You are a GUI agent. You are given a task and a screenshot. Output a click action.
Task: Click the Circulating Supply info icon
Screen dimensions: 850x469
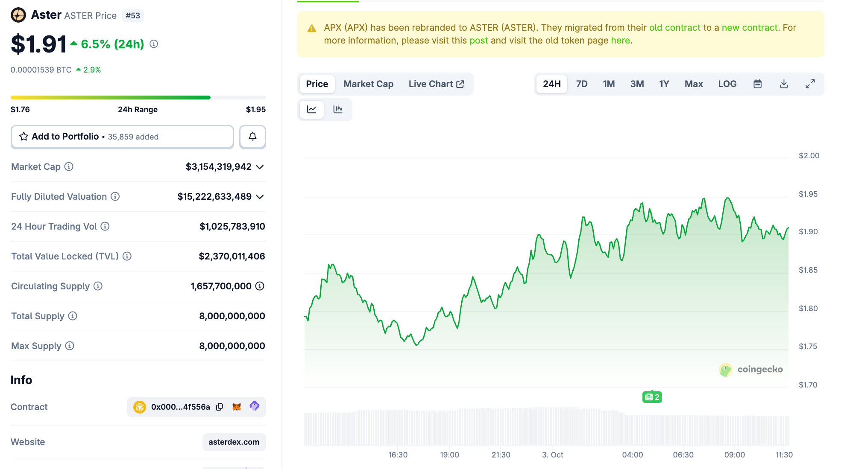click(x=97, y=286)
